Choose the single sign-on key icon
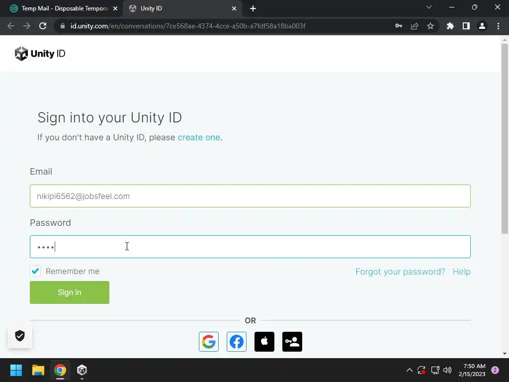Screen dimensions: 509x382 pos(292,341)
